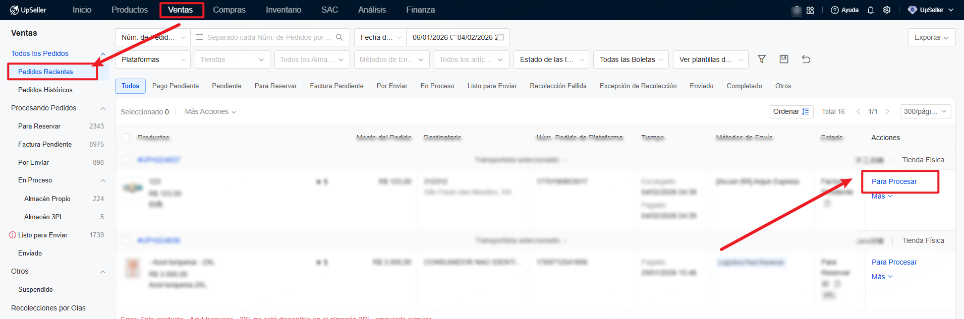
Task: Check the second order row checkbox
Action: (126, 240)
